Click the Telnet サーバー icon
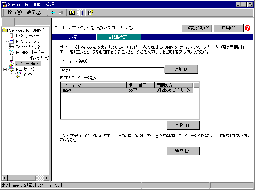The width and height of the screenshot is (255, 190). pyautogui.click(x=11, y=47)
